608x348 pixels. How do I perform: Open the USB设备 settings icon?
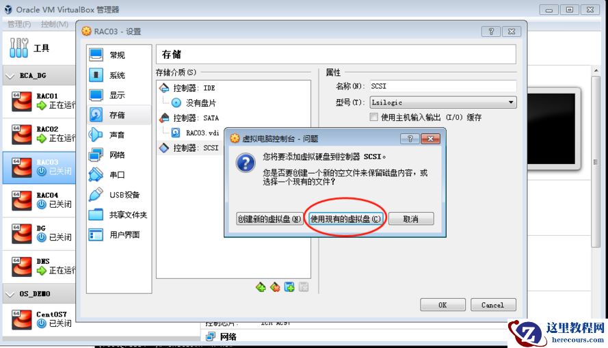pyautogui.click(x=96, y=195)
